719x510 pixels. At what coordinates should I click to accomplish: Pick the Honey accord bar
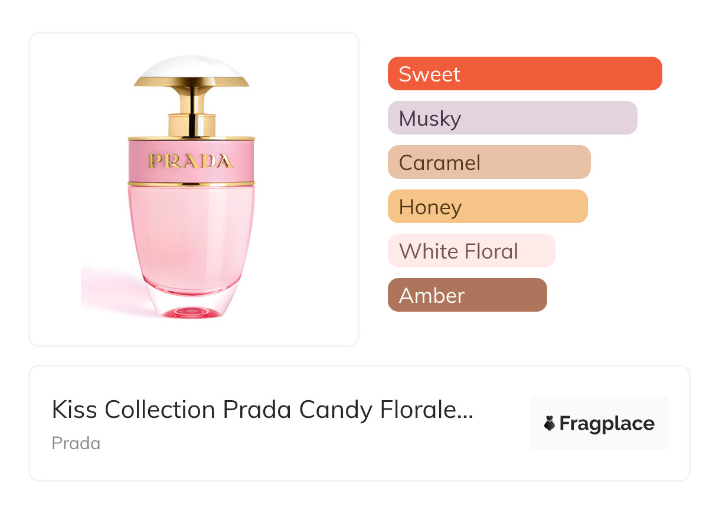488,207
